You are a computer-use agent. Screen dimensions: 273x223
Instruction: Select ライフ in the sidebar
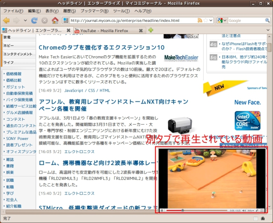pos(18,63)
